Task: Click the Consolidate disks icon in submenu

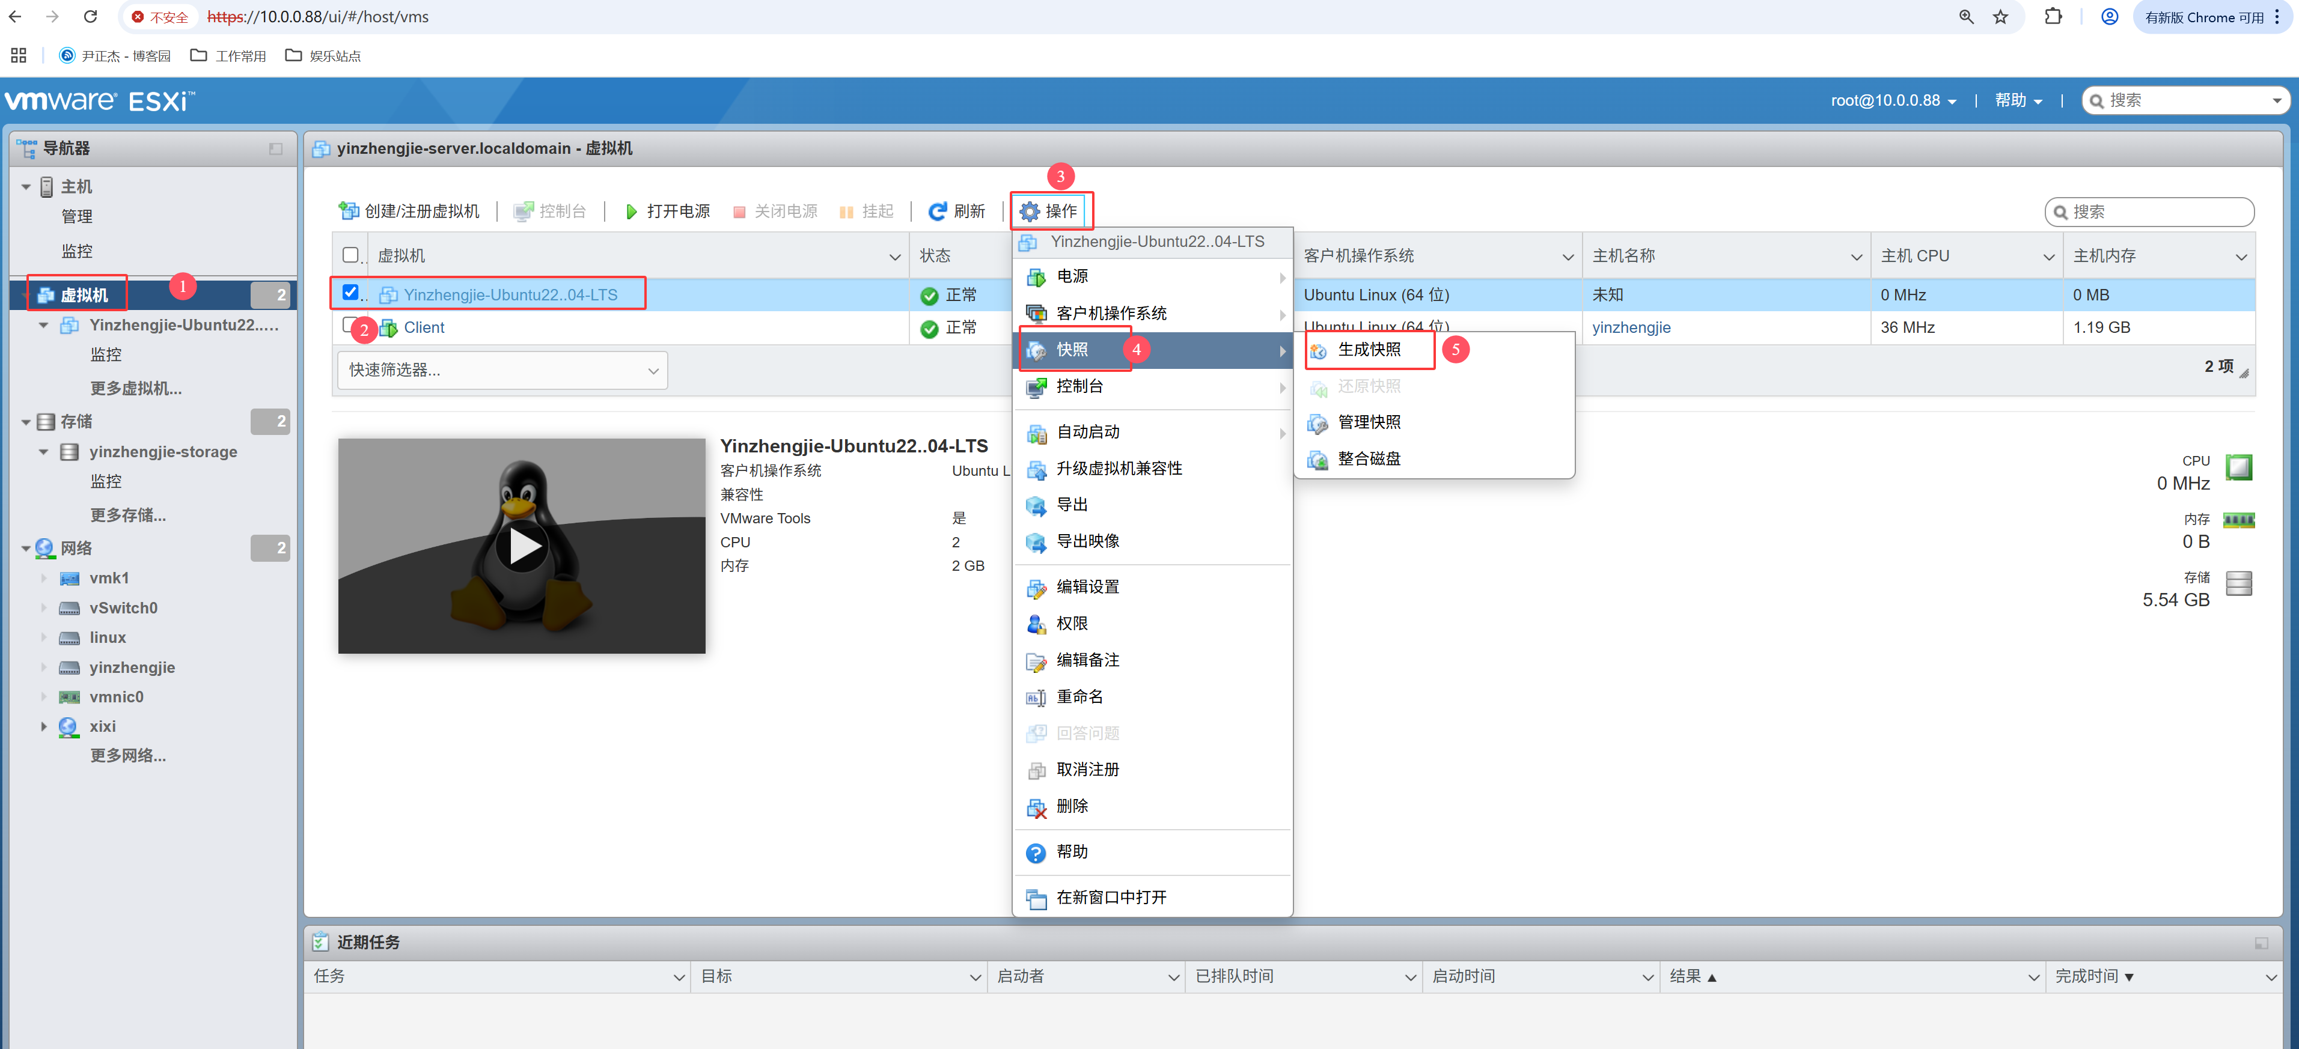Action: [1317, 460]
